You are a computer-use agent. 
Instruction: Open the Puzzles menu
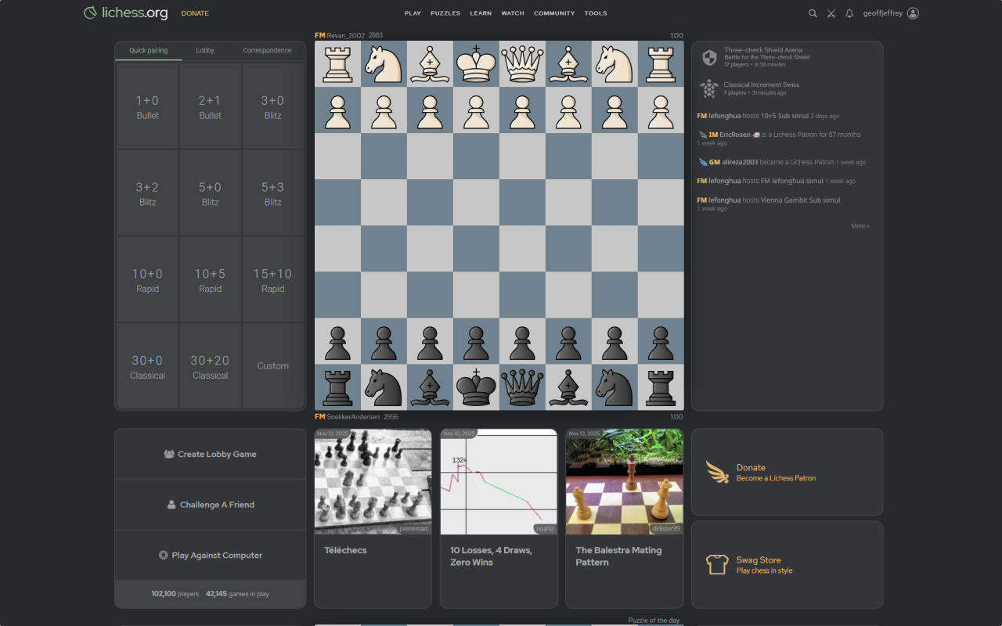click(445, 13)
